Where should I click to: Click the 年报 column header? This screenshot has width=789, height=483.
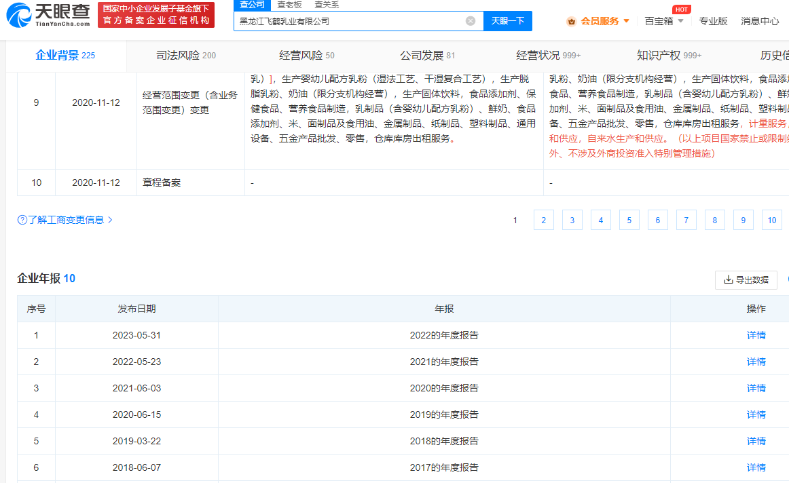point(444,309)
